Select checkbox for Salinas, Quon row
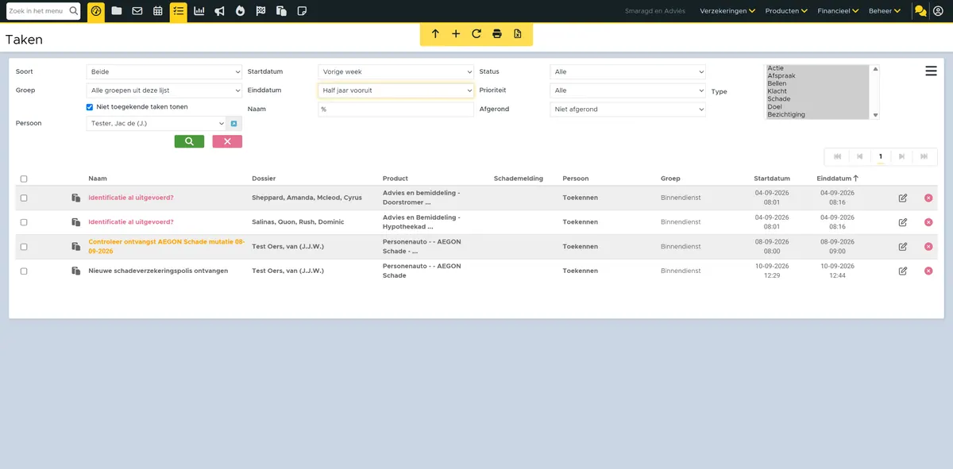This screenshot has width=953, height=469. (24, 222)
